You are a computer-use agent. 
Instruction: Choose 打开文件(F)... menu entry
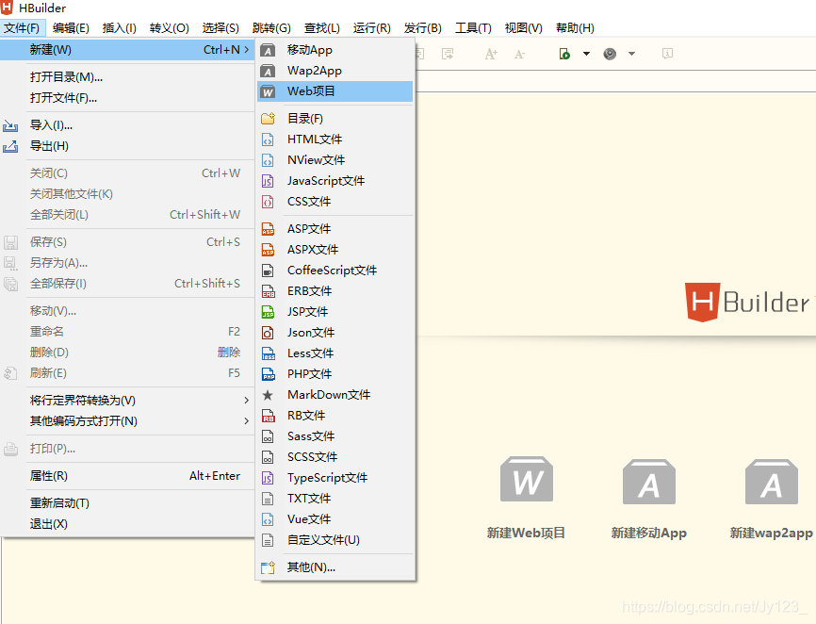click(127, 98)
